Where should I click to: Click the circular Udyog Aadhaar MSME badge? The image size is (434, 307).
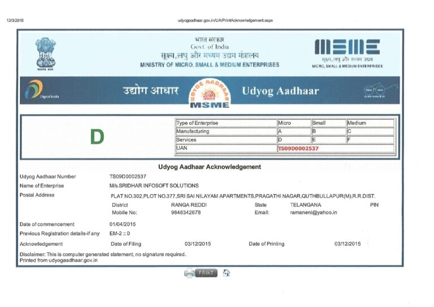(210, 93)
